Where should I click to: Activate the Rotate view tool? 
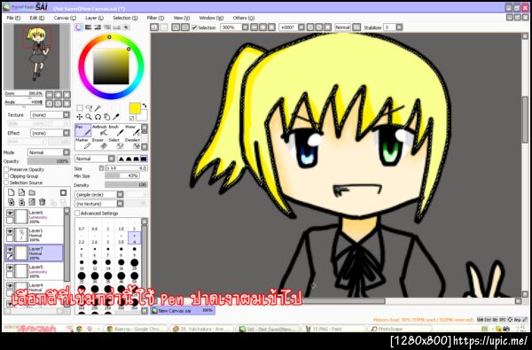[x=98, y=117]
